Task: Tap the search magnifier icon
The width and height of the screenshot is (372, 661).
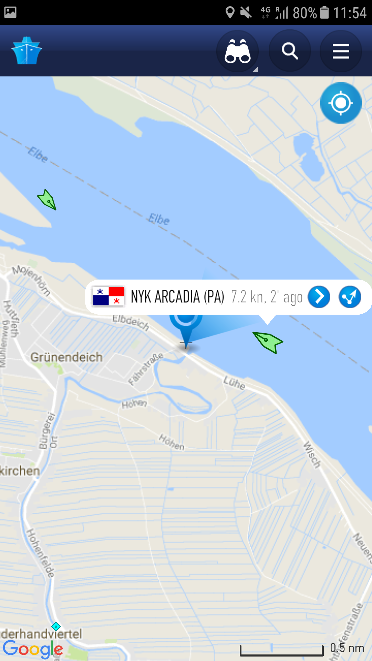Action: (x=290, y=51)
